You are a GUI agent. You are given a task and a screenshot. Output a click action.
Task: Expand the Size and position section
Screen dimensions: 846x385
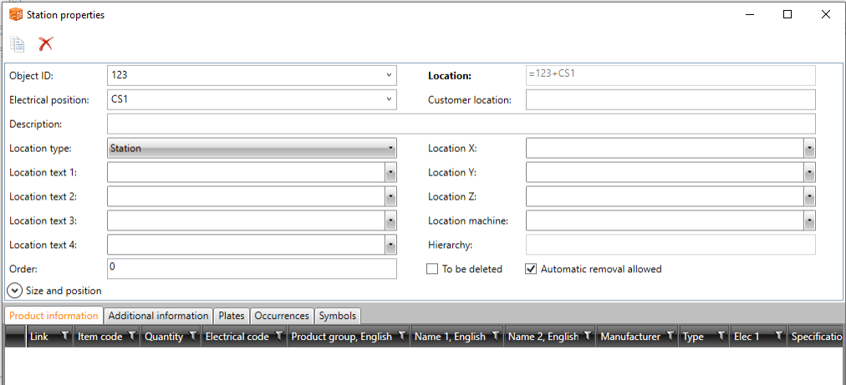(14, 291)
